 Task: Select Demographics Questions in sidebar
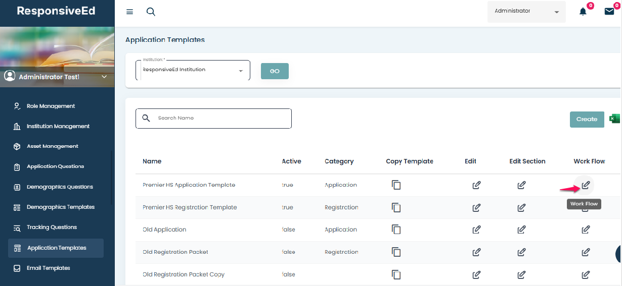[x=60, y=187]
